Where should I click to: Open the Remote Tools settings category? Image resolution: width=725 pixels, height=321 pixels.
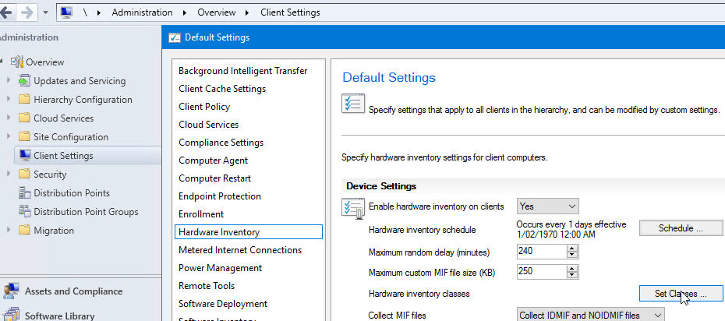point(207,286)
